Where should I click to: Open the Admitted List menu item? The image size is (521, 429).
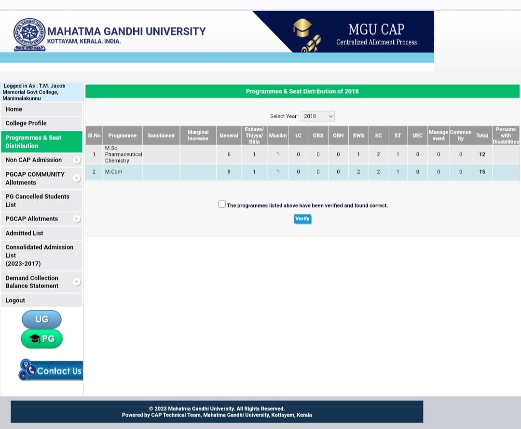[41, 233]
